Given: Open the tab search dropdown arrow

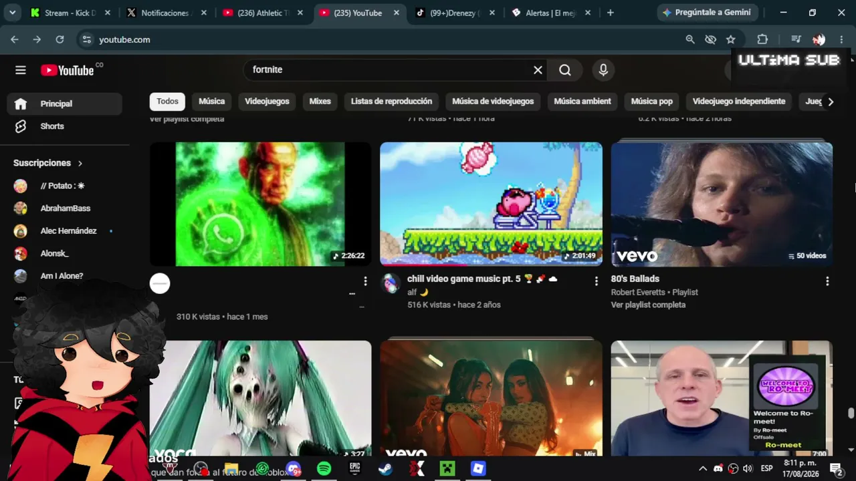Looking at the screenshot, I should pos(12,13).
